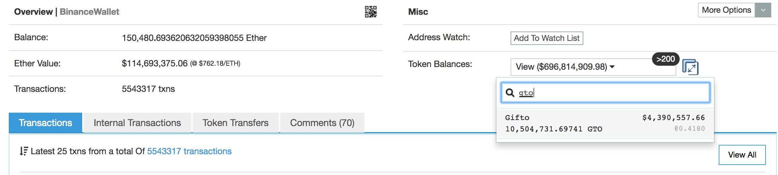Focus the token search field containing gto

[613, 93]
